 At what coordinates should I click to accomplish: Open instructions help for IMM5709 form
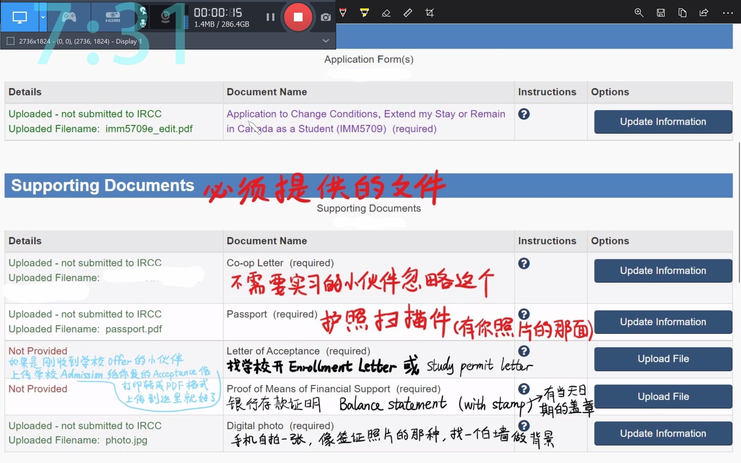[x=524, y=114]
